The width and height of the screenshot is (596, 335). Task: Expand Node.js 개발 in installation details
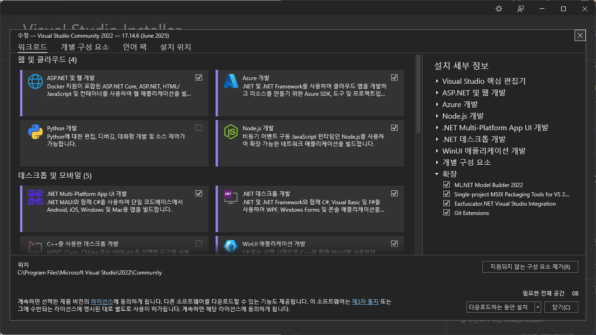tap(437, 116)
